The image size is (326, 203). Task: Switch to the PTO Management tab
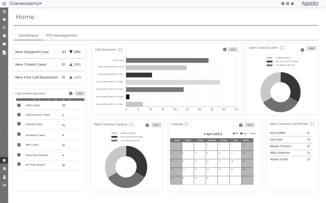point(61,36)
